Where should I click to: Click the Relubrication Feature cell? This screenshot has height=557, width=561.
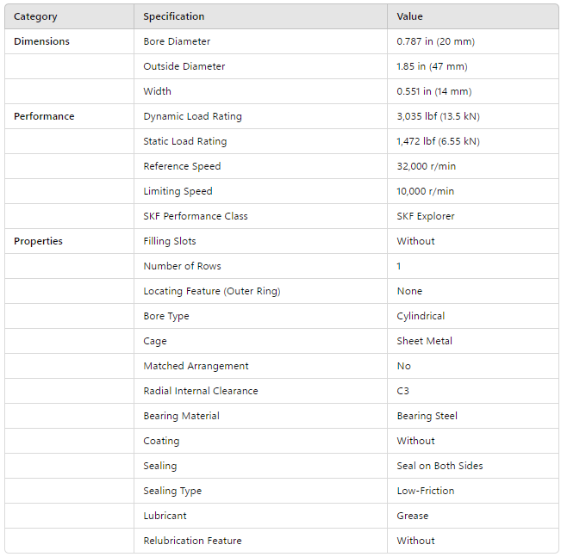tap(192, 541)
